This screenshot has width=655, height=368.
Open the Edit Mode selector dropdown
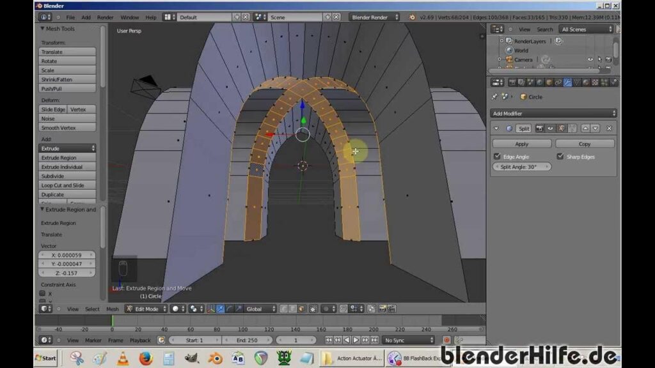[x=146, y=309]
